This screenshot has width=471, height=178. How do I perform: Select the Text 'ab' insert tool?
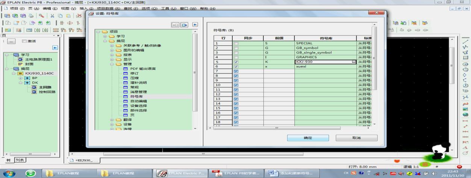pos(465,103)
